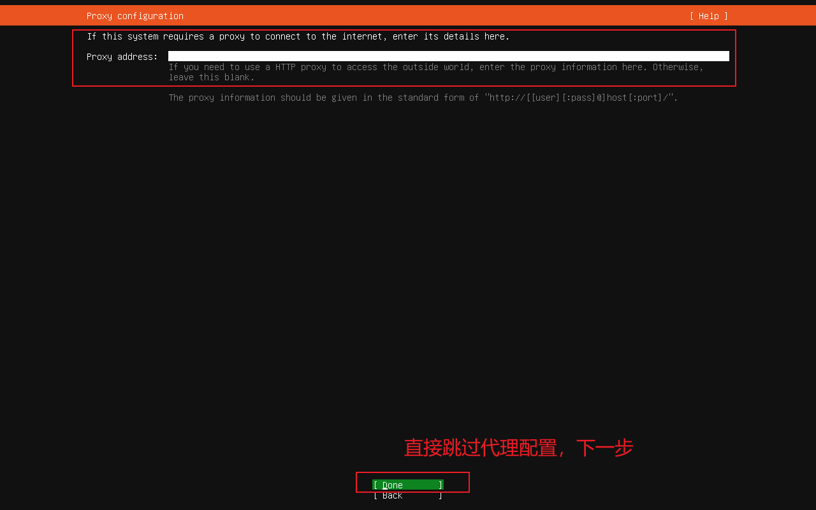Focus the Proxy address input field
The width and height of the screenshot is (816, 510).
tap(449, 56)
